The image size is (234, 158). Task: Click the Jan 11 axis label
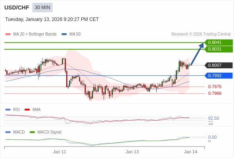tap(59, 152)
